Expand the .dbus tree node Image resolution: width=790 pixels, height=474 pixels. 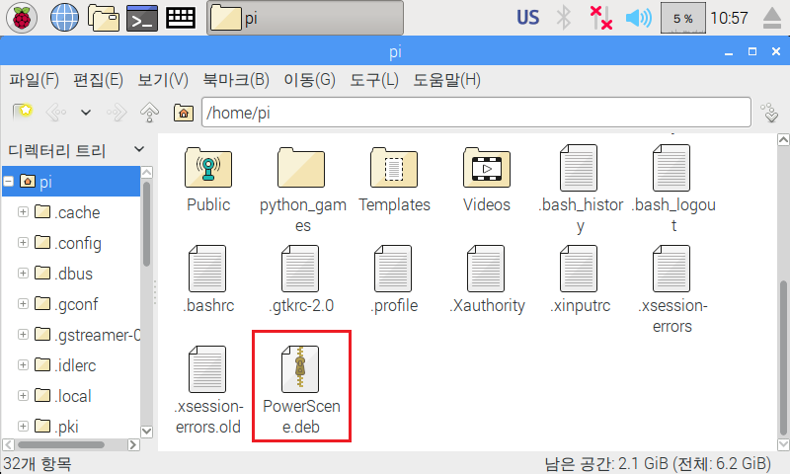pos(23,274)
